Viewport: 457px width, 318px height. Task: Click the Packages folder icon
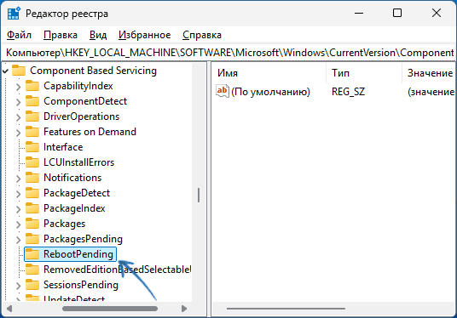pos(32,224)
